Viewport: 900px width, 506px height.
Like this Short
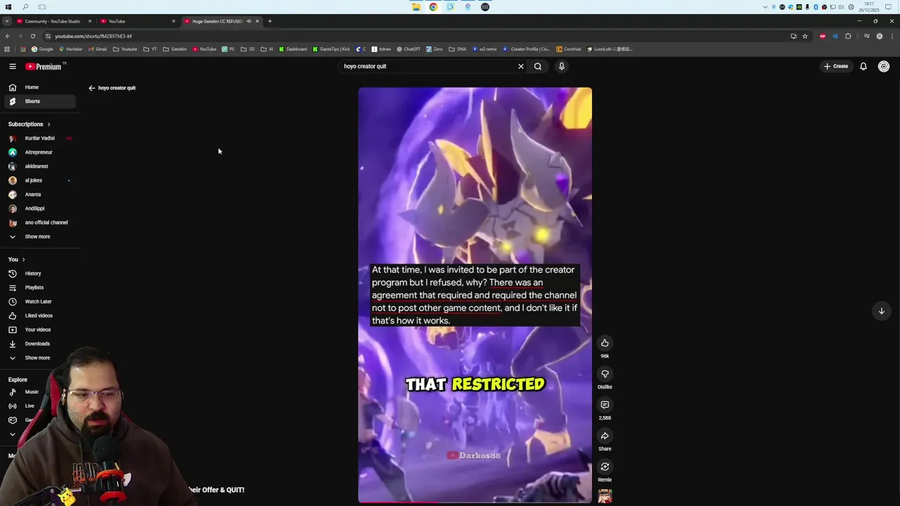pos(605,343)
